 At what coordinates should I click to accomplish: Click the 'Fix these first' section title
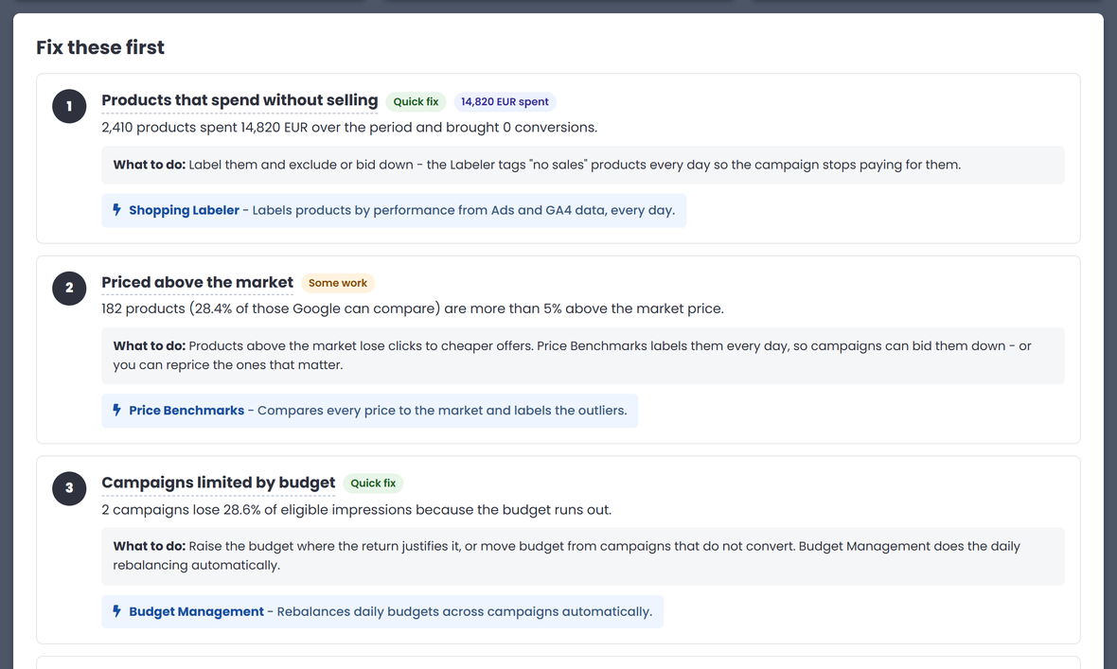[x=100, y=47]
